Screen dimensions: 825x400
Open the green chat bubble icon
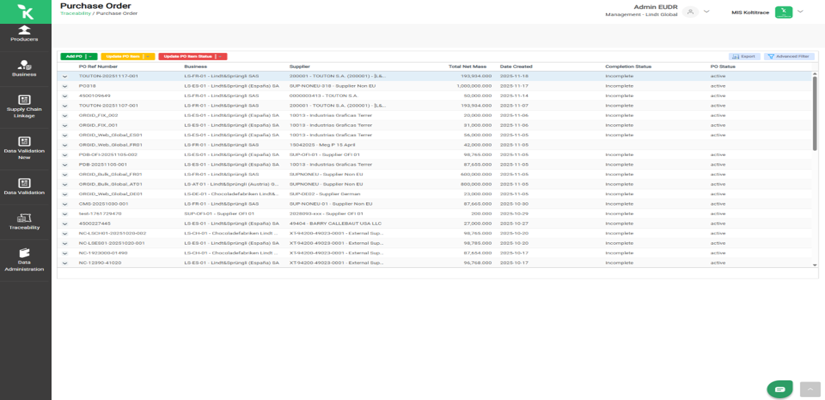tap(780, 389)
